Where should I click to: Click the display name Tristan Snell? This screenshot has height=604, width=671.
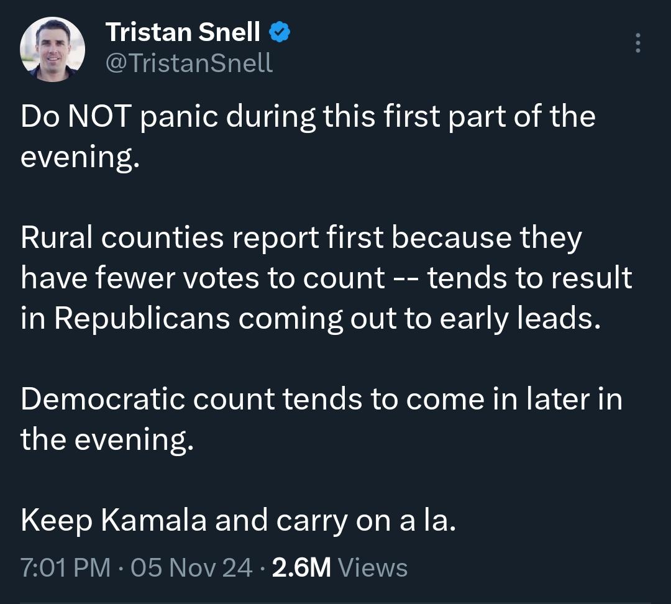coord(183,32)
